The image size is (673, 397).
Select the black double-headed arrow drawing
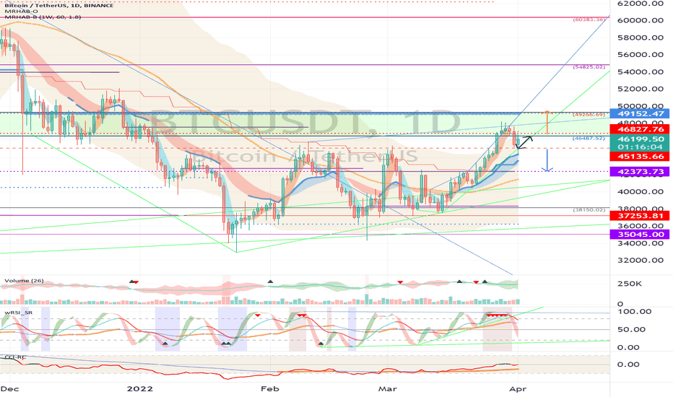[x=524, y=142]
